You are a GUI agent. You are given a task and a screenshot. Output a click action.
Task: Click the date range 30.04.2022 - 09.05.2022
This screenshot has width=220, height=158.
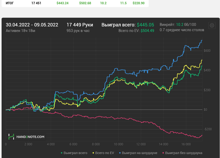[32, 25]
